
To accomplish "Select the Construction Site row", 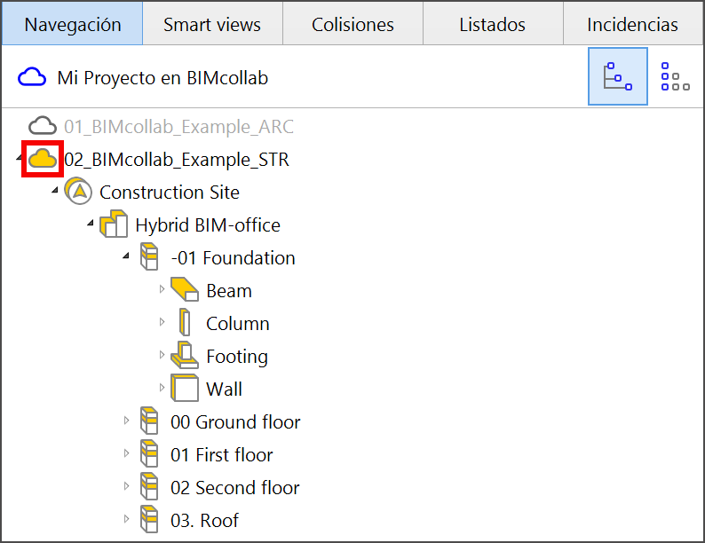I will pos(170,193).
